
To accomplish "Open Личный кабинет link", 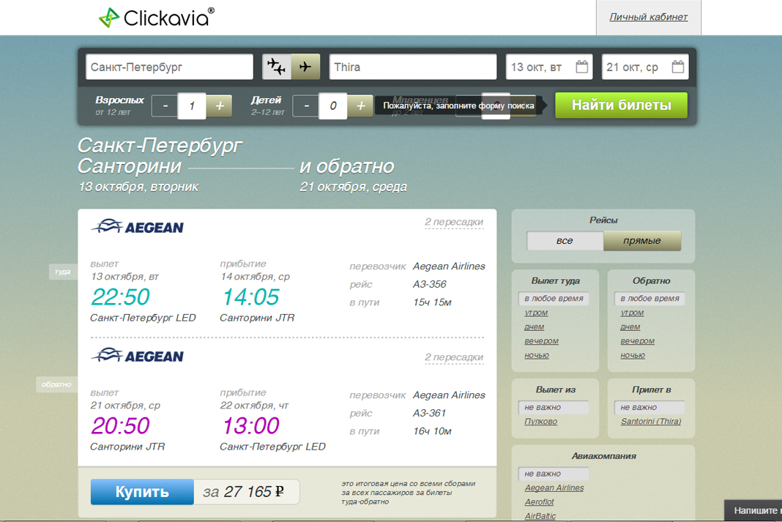I will [648, 17].
